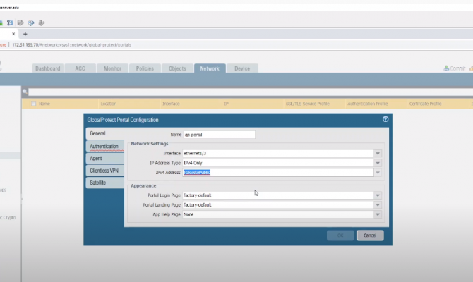Open the Clientless VPN side tab
The height and width of the screenshot is (282, 473).
pos(105,171)
